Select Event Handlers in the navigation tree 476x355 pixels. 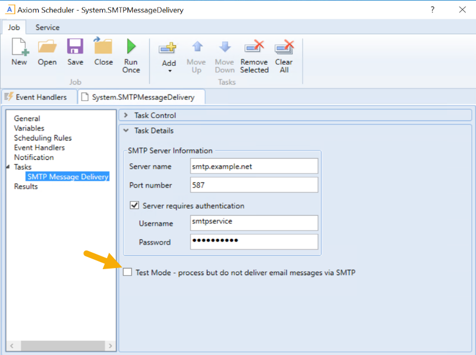[x=39, y=148]
